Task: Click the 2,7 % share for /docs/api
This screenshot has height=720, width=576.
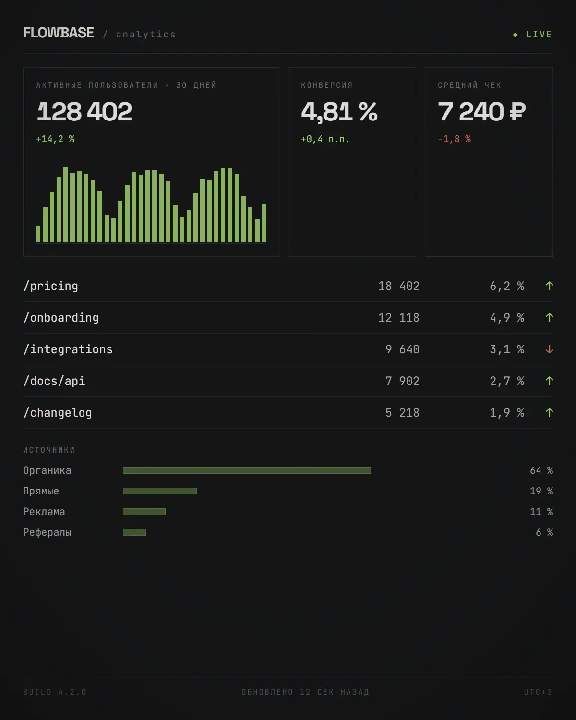Action: point(507,381)
